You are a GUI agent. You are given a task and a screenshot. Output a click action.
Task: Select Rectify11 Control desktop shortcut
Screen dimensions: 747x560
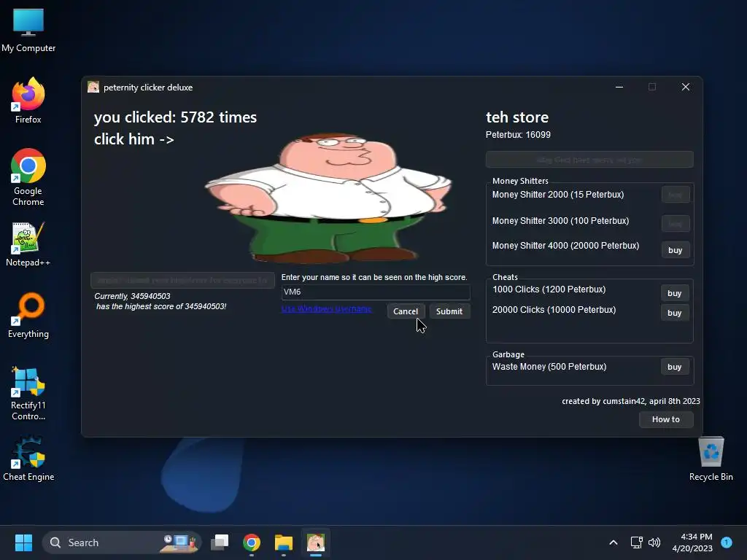coord(28,393)
